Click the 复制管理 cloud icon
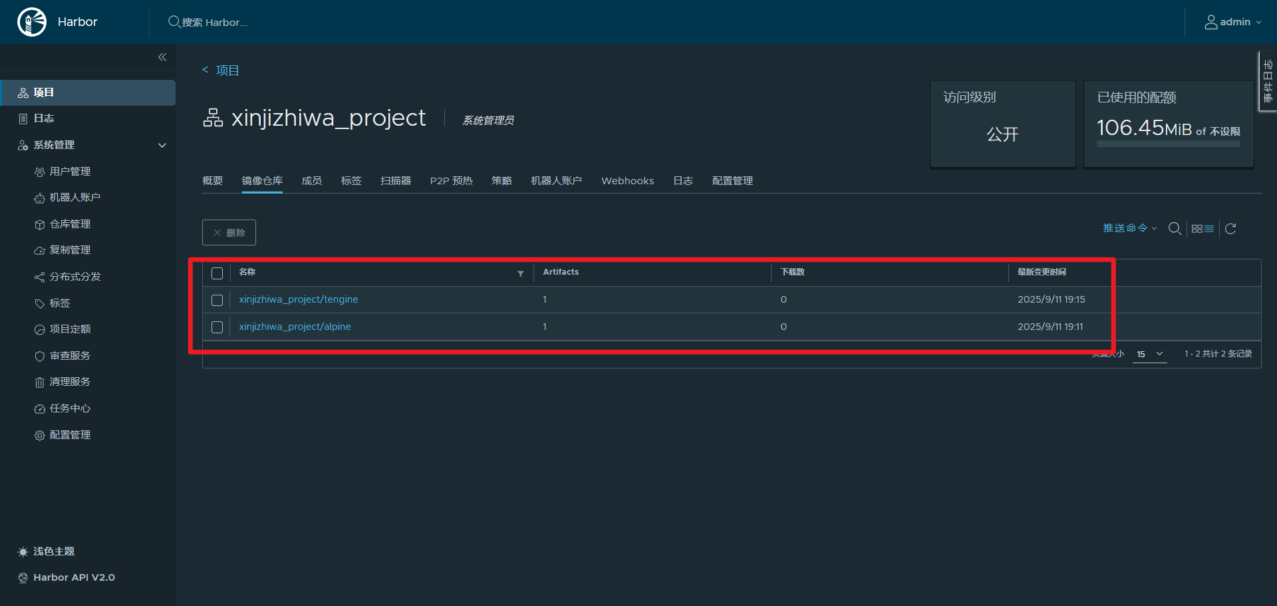Image resolution: width=1277 pixels, height=606 pixels. 39,250
